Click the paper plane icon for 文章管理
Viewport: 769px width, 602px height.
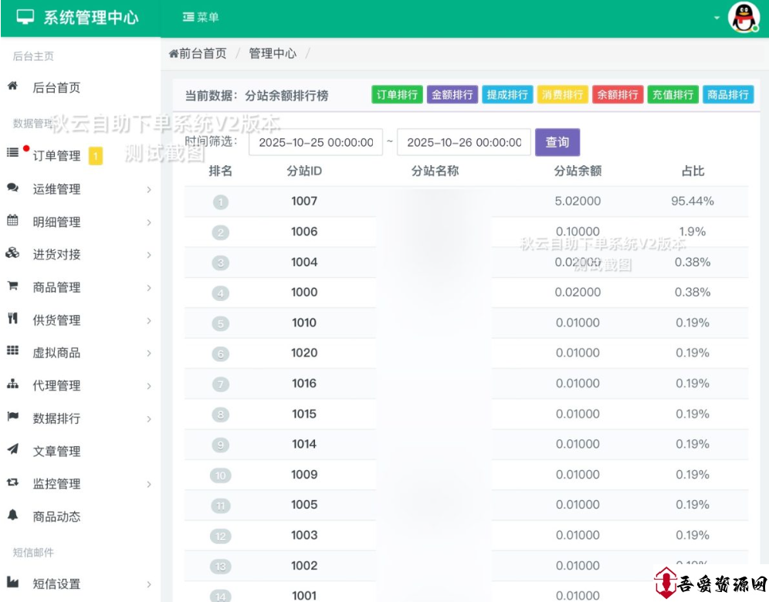click(12, 450)
